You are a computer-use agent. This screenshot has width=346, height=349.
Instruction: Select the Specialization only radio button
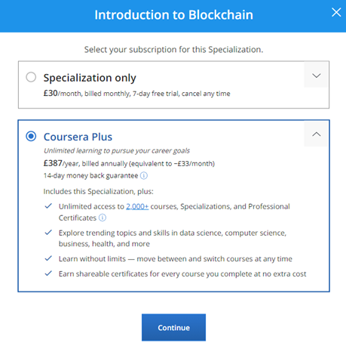(x=31, y=77)
